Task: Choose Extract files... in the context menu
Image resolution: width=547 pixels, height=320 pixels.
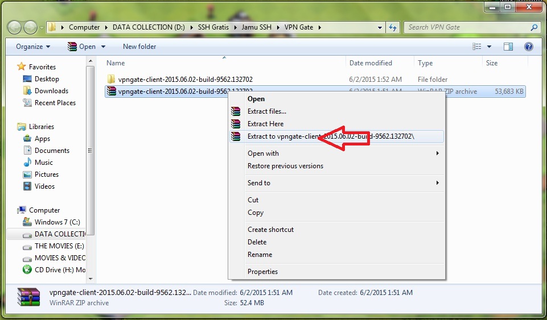Action: coord(336,111)
